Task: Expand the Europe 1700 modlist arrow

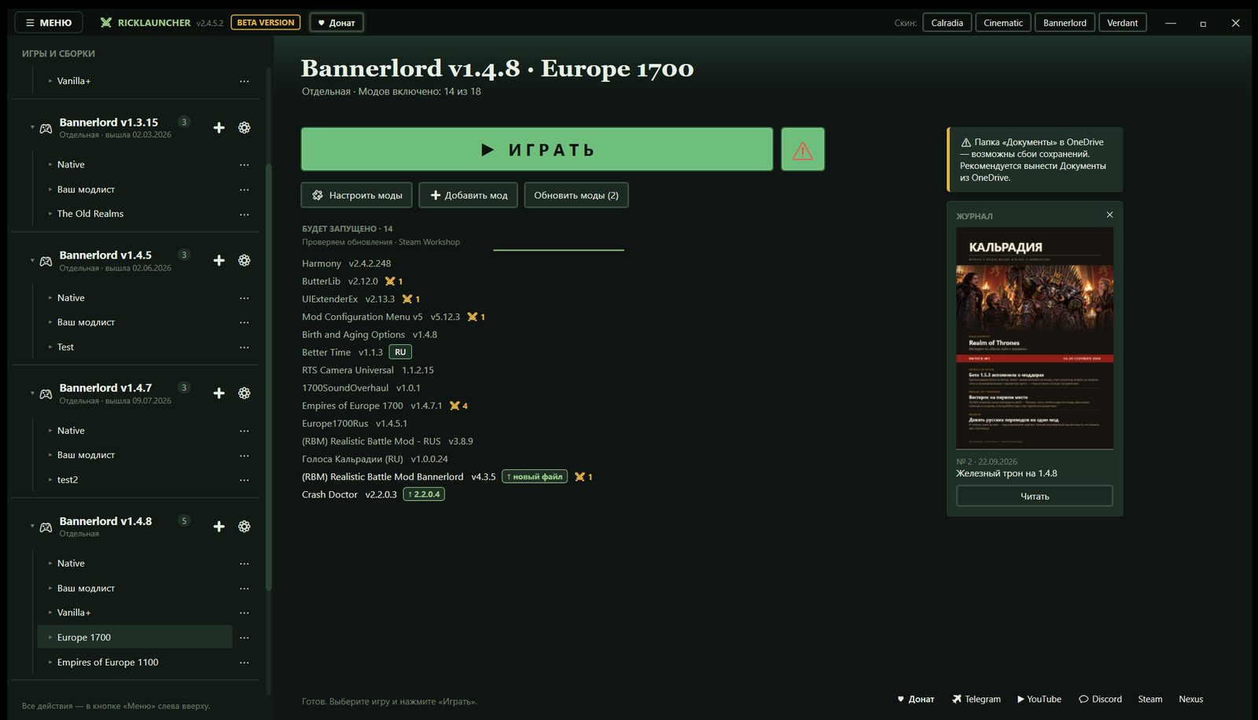Action: click(50, 637)
